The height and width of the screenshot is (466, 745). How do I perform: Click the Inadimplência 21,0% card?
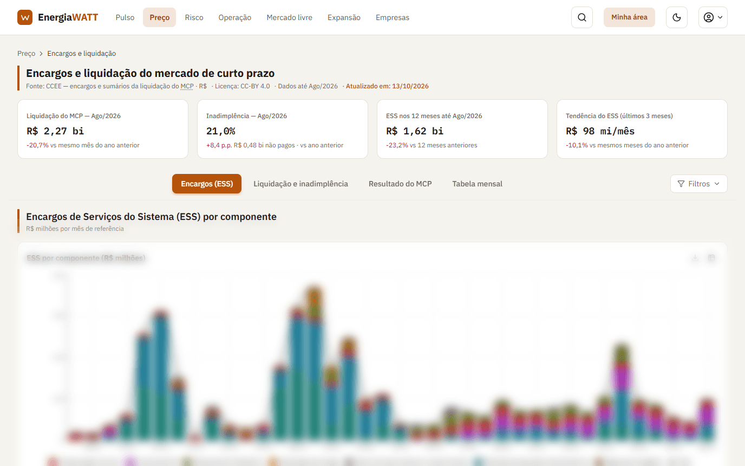[283, 129]
